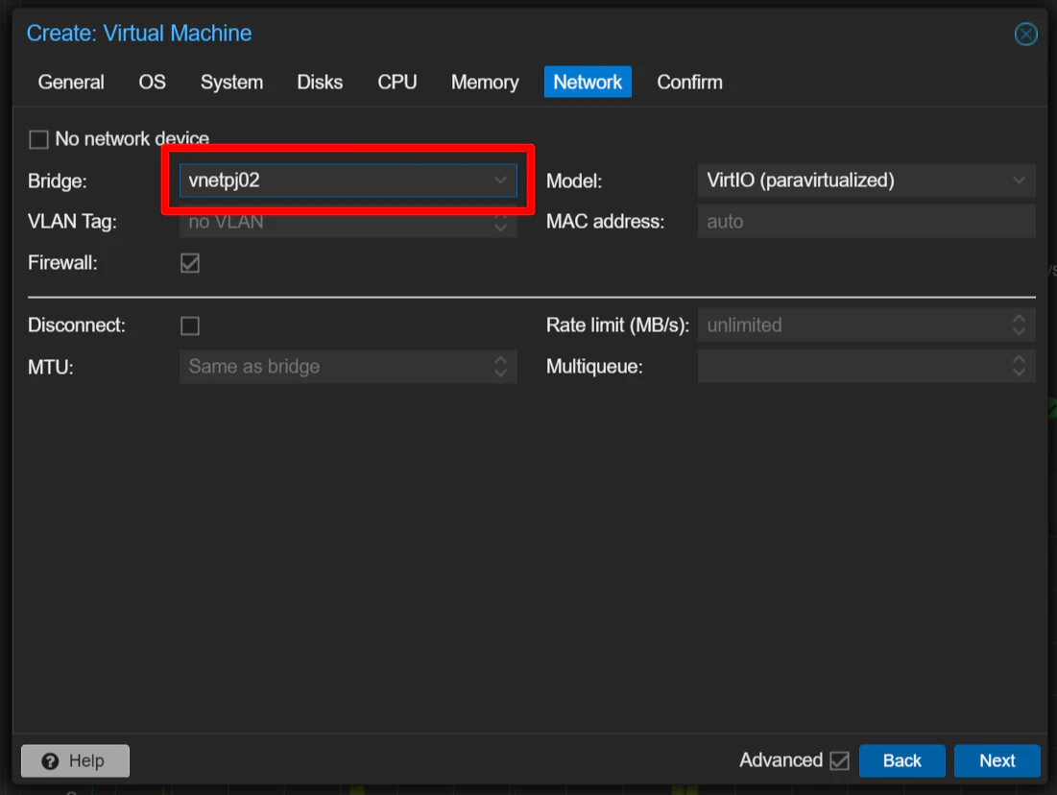
Task: Click the MTU Same as bridge field
Action: coord(348,367)
